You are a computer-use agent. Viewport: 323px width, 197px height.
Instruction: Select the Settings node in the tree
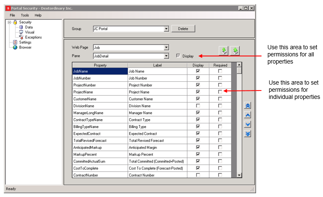click(x=25, y=43)
